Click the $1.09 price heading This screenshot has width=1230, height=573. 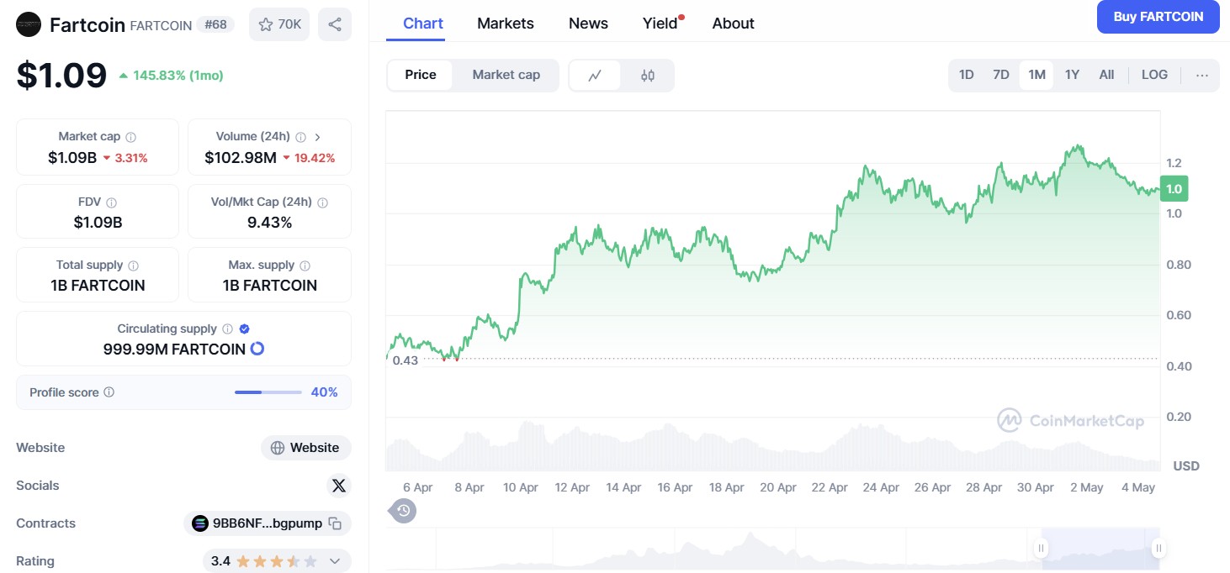tap(61, 75)
